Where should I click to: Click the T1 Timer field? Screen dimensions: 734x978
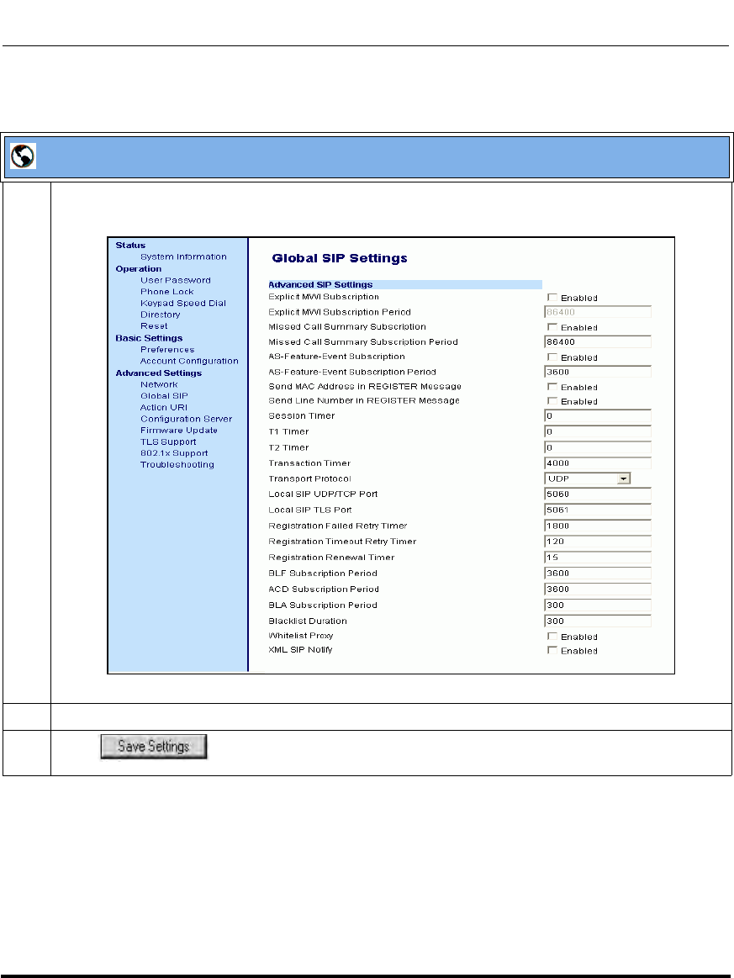click(x=598, y=431)
